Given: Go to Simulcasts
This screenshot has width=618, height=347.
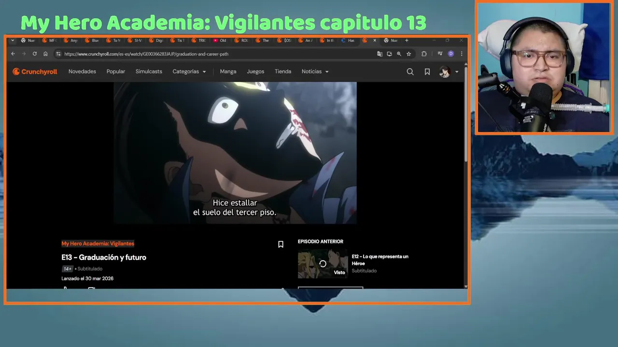Looking at the screenshot, I should [149, 71].
